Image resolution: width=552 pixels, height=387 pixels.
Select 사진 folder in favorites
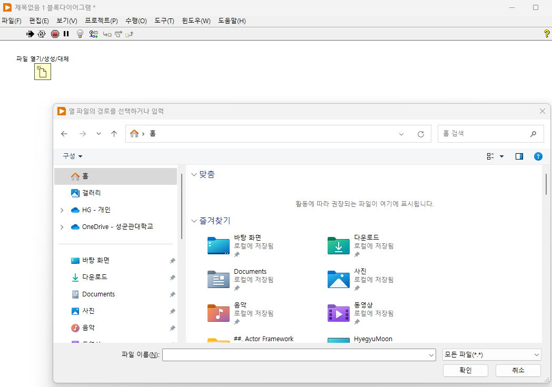click(x=361, y=280)
